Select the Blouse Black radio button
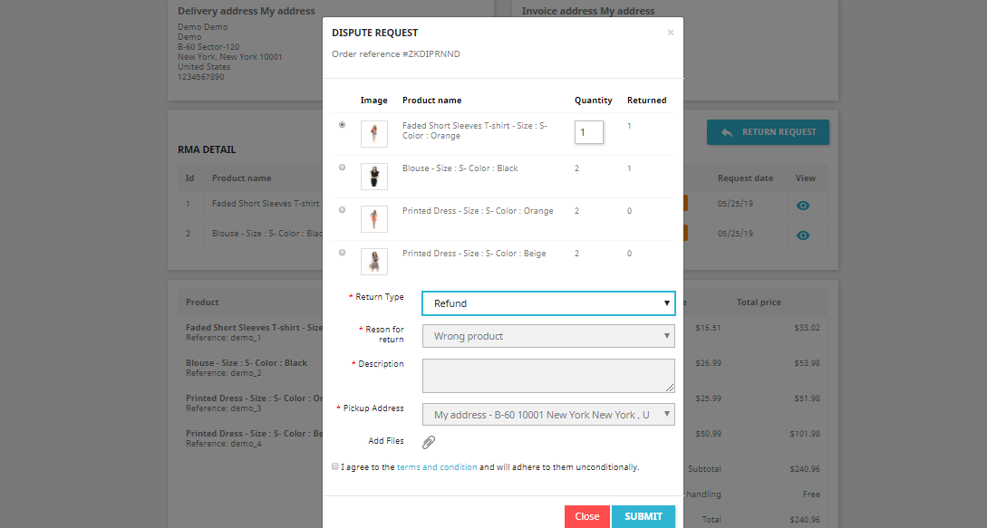Screen dimensions: 987x528 point(342,168)
